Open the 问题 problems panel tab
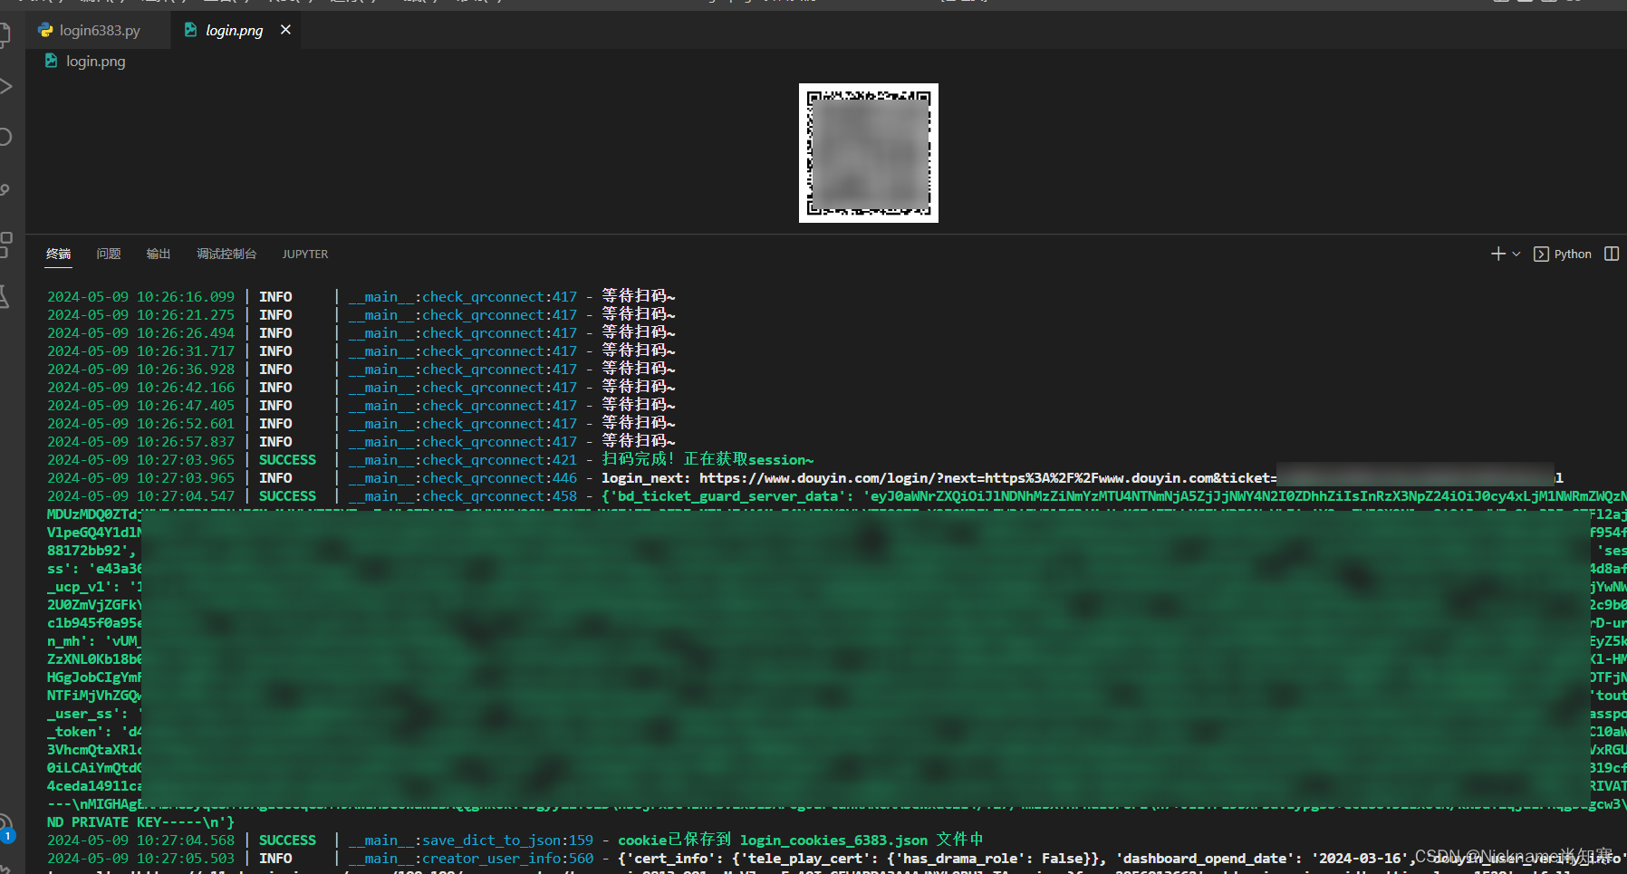 coord(109,254)
